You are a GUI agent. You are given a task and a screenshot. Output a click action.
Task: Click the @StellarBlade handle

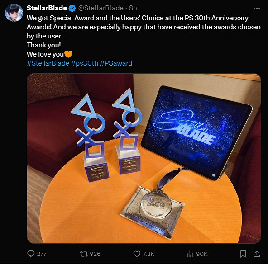click(x=100, y=8)
